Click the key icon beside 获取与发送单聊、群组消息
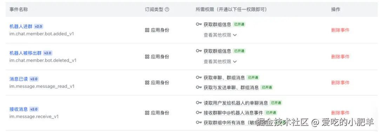The width and height of the screenshot is (379, 132). [x=199, y=87]
